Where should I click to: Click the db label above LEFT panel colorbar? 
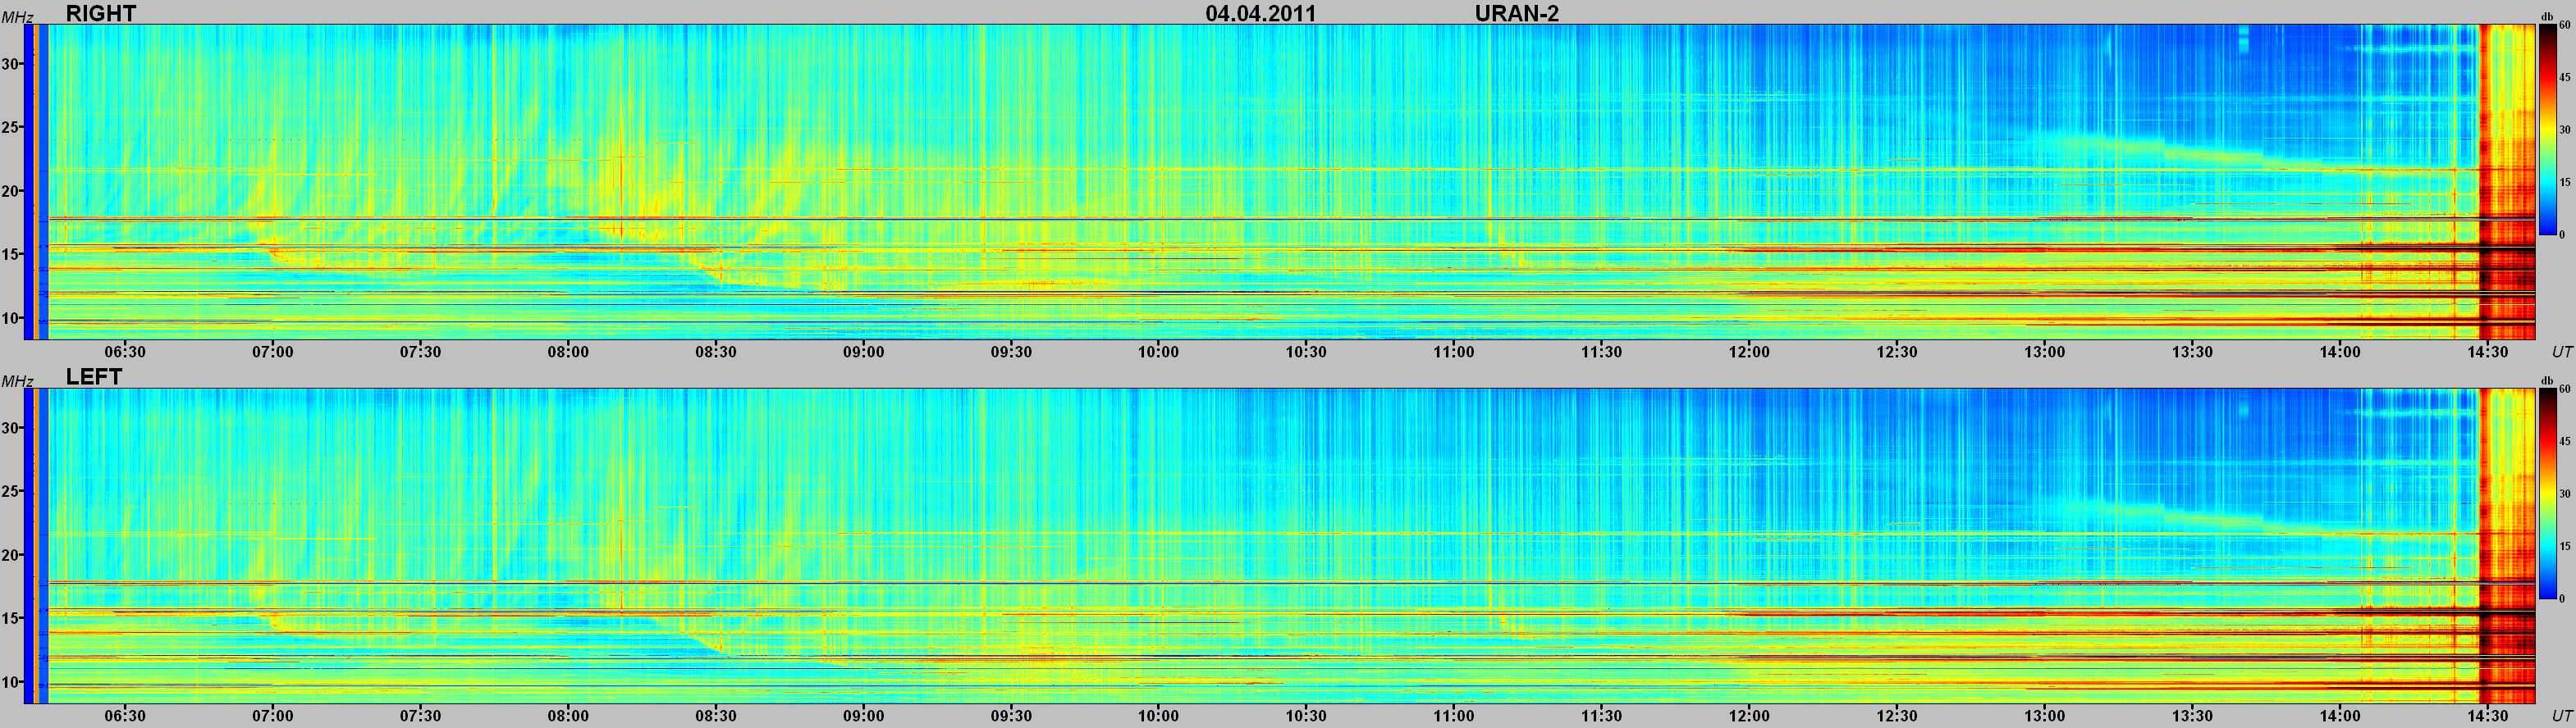[x=2546, y=381]
